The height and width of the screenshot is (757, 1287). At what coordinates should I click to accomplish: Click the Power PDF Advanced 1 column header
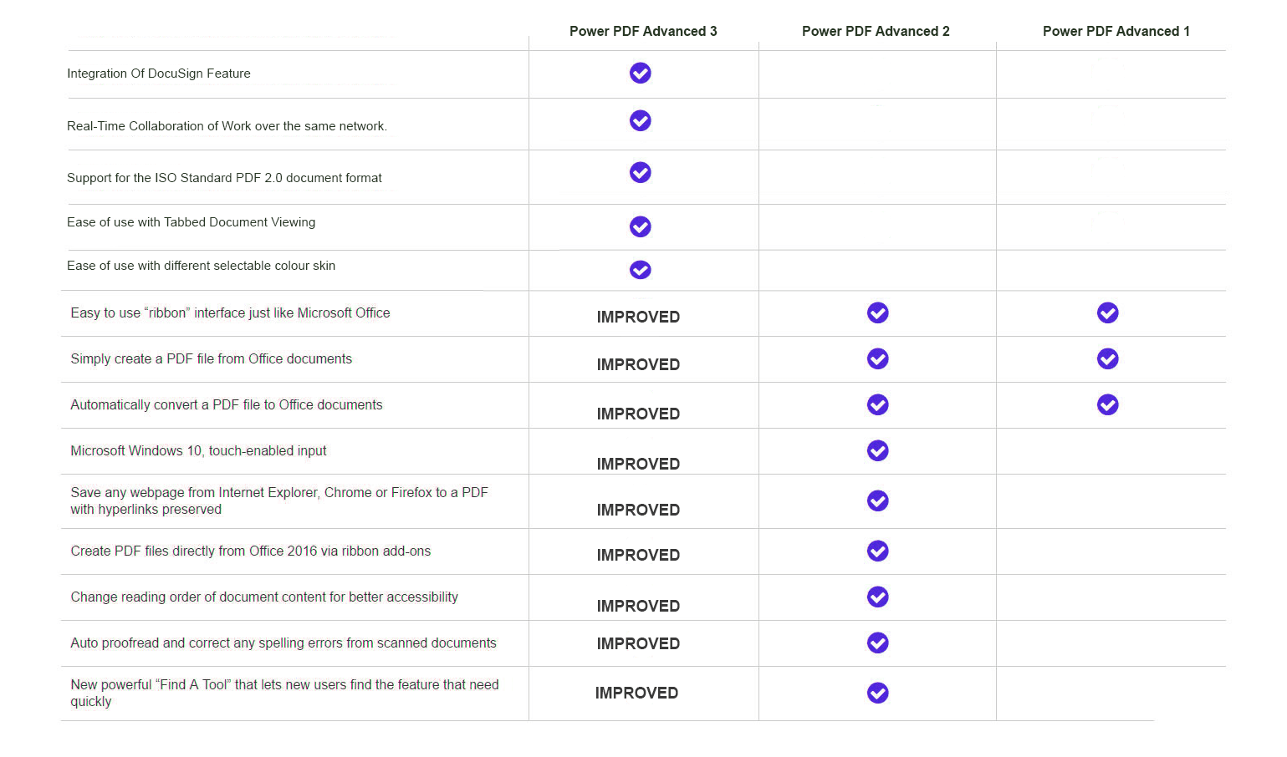pyautogui.click(x=1116, y=31)
